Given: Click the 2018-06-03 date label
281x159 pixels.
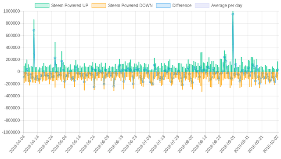Looking at the screenshot, I should (x=101, y=144).
